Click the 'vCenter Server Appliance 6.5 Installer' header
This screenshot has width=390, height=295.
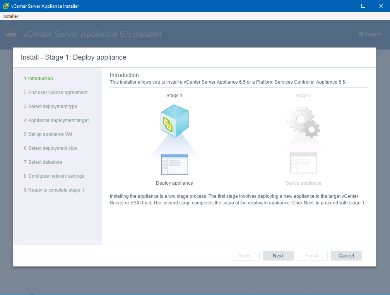[92, 34]
